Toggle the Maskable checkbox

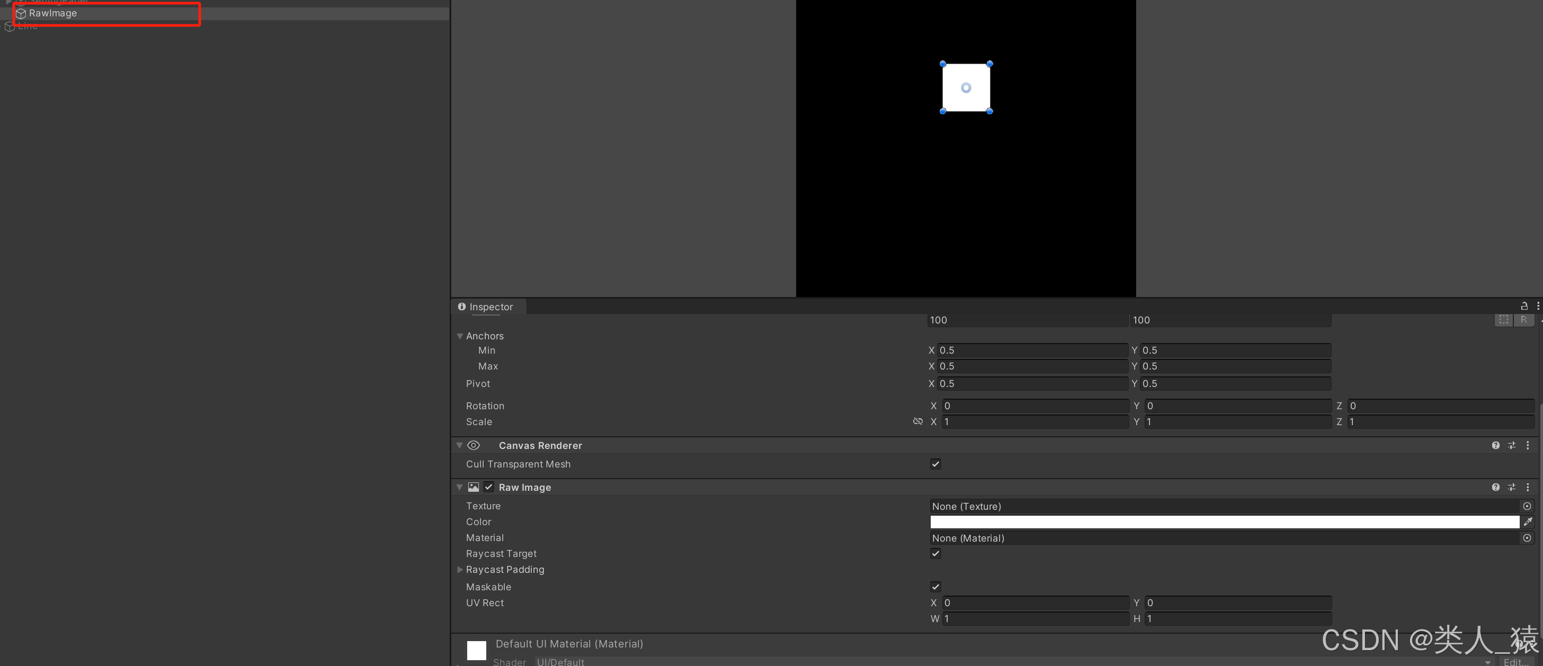935,587
